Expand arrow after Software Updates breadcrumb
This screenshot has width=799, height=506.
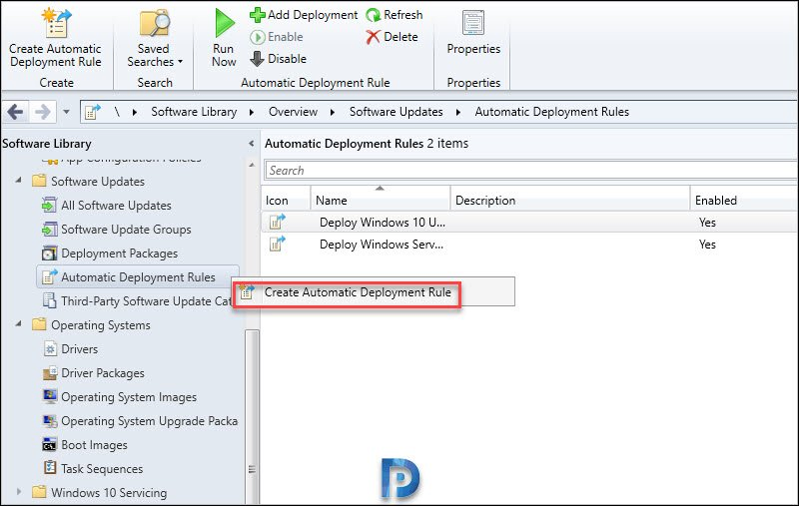[458, 112]
